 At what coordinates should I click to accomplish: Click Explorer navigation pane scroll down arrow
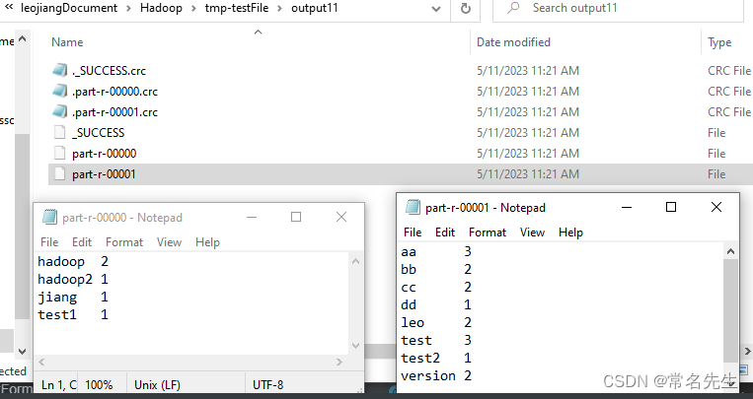(x=22, y=351)
